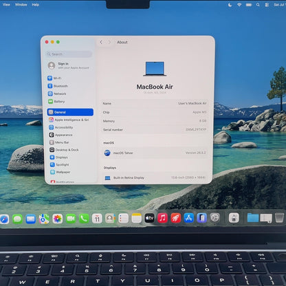
Task: Open Contacts from the Dock
Action: click(110, 219)
